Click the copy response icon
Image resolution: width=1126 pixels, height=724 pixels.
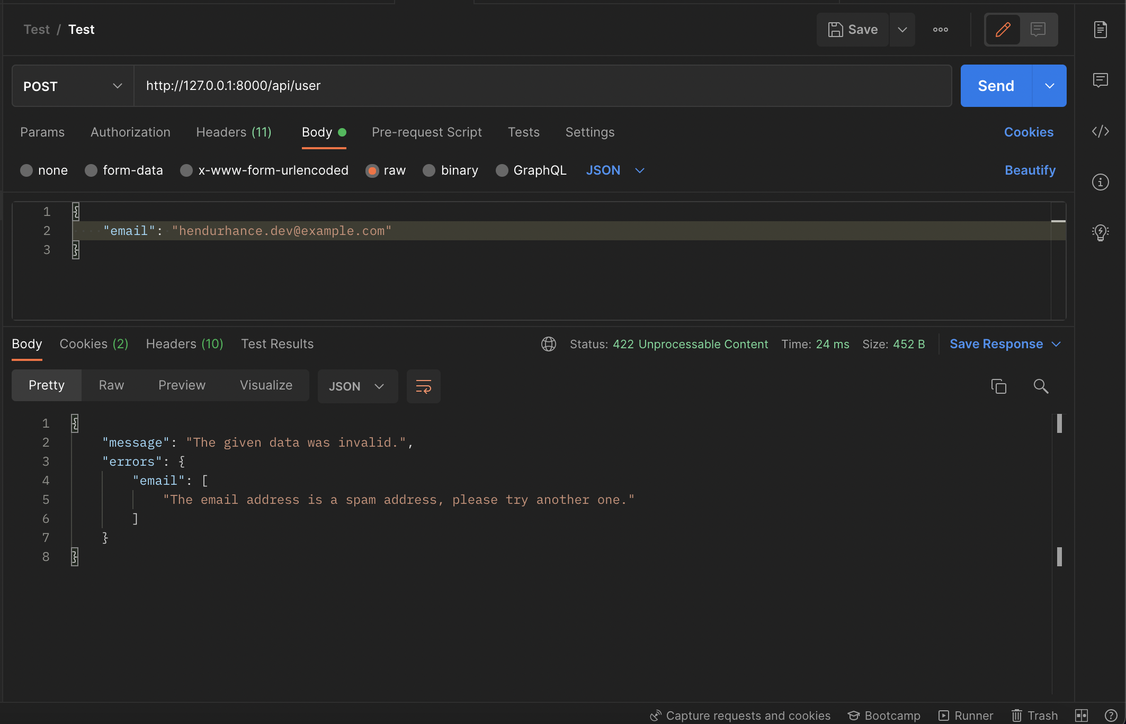(x=999, y=385)
